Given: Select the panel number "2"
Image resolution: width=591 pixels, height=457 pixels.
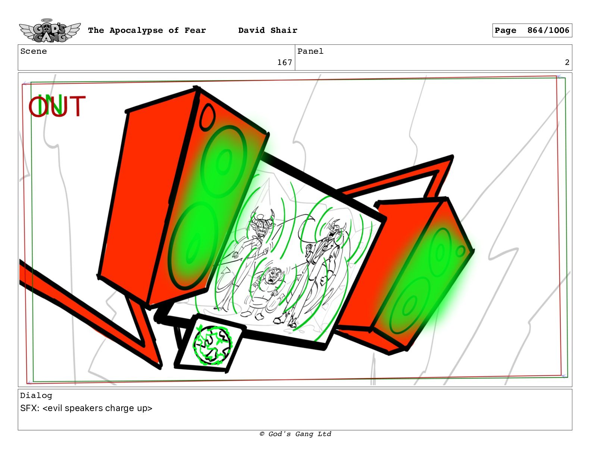Looking at the screenshot, I should [567, 63].
